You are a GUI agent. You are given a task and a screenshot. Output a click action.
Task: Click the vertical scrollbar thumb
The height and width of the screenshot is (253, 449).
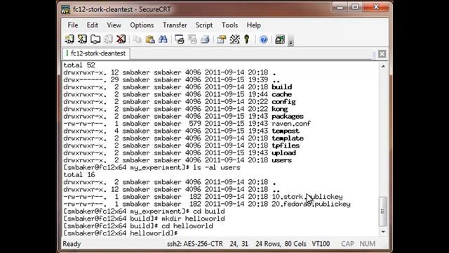(383, 212)
